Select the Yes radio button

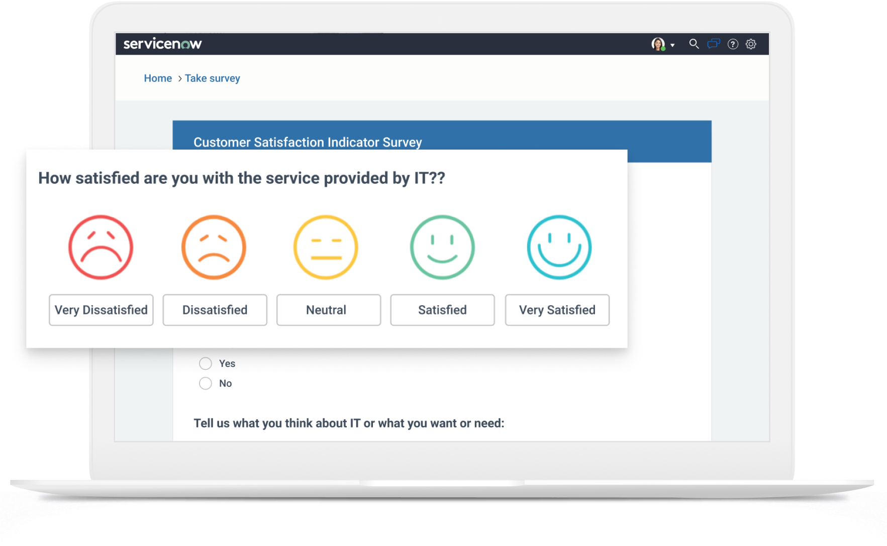pyautogui.click(x=206, y=363)
